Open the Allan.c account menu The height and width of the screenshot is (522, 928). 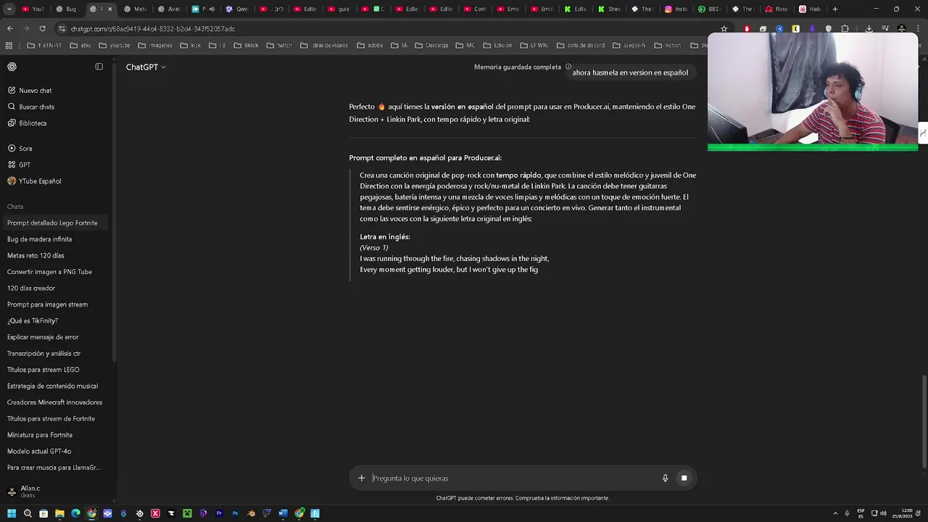[55, 492]
